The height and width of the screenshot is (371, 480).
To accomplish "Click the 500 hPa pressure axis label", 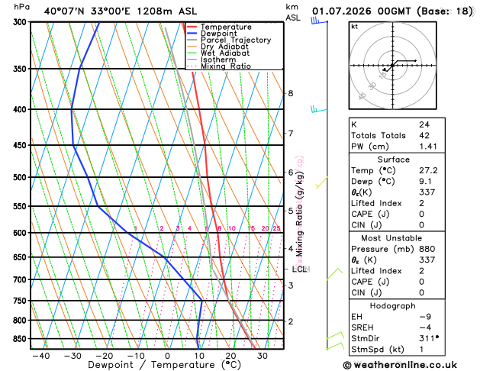I will 21,178.
